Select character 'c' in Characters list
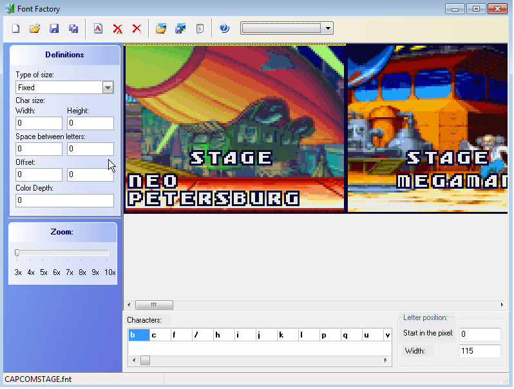514x389 pixels. [160, 335]
